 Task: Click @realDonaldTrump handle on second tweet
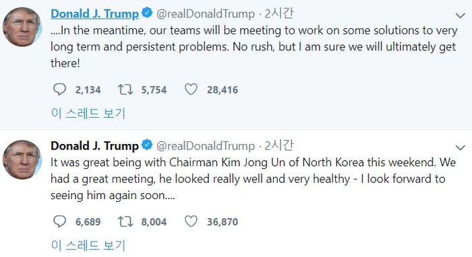click(x=205, y=146)
